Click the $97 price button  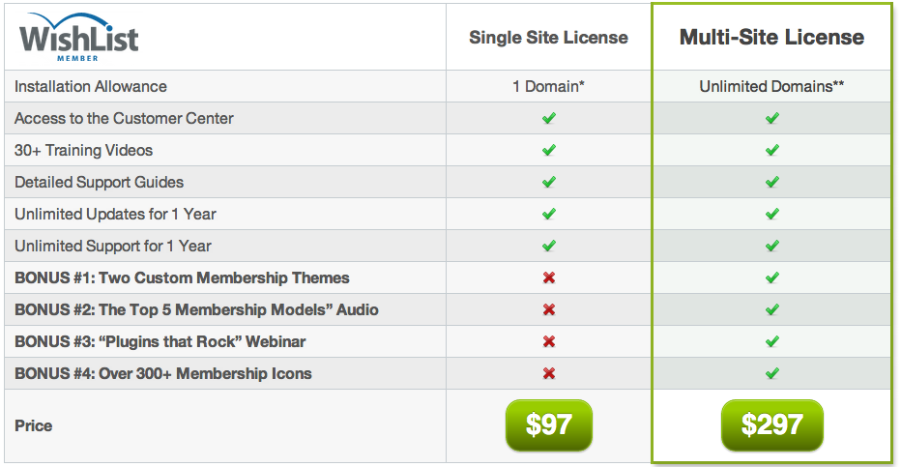[x=549, y=425]
